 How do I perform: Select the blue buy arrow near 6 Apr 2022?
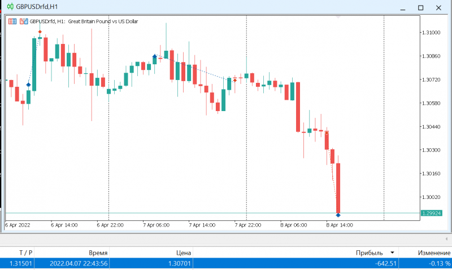pos(28,85)
